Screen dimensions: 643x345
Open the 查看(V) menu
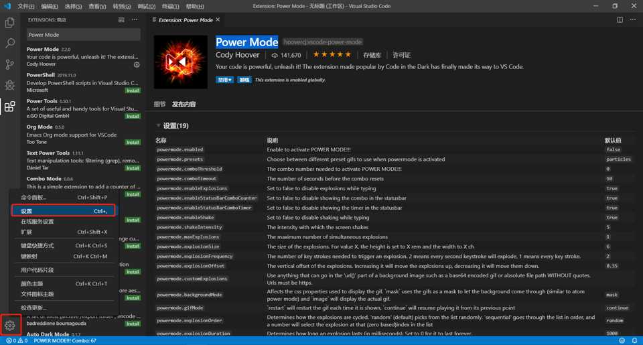click(x=97, y=6)
